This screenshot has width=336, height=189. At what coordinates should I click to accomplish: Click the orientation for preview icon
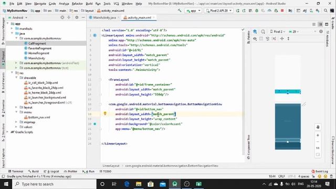click(263, 31)
